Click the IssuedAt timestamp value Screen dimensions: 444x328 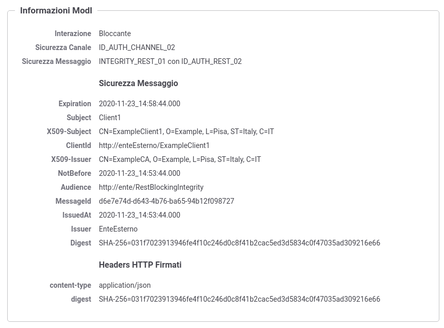(x=139, y=215)
